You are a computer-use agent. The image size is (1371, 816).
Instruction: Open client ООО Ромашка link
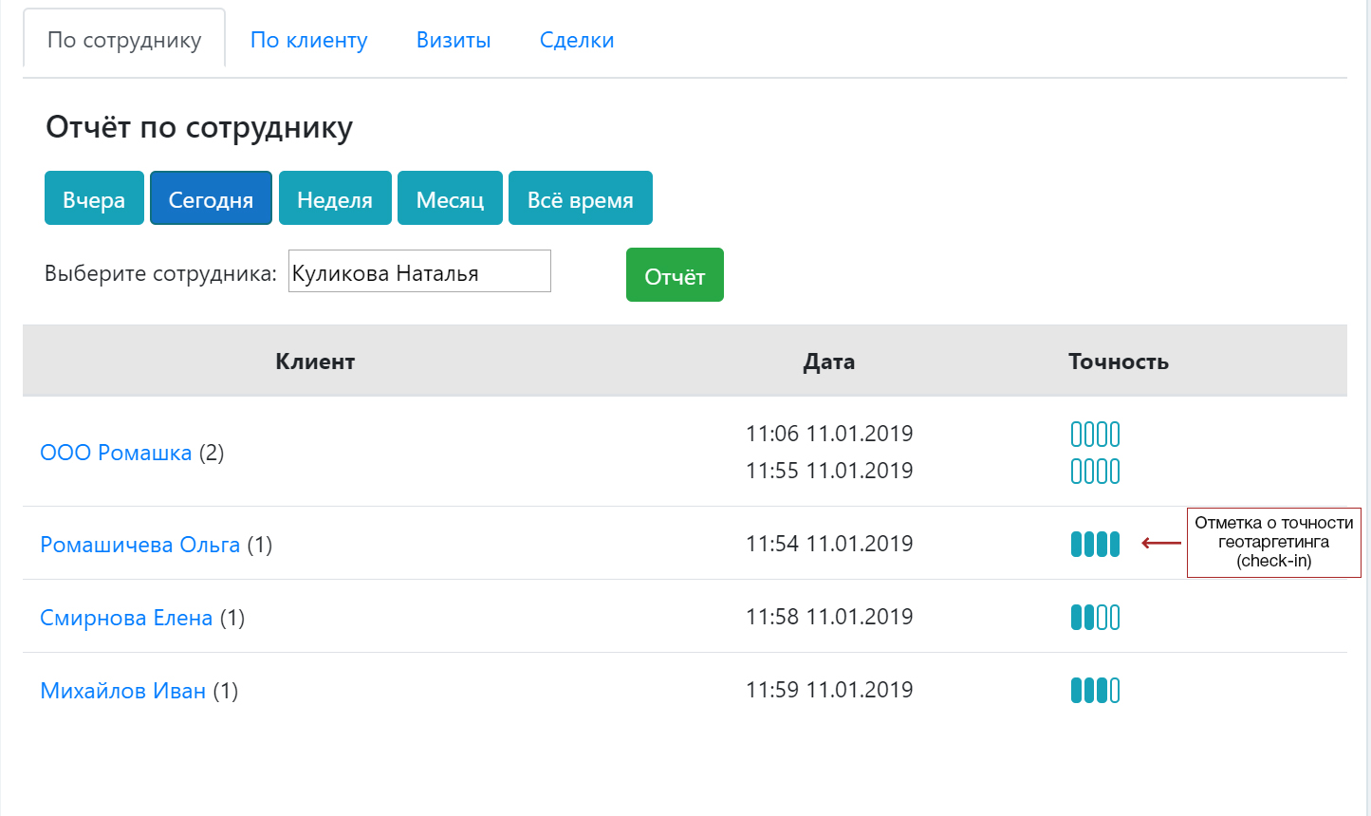pyautogui.click(x=116, y=453)
